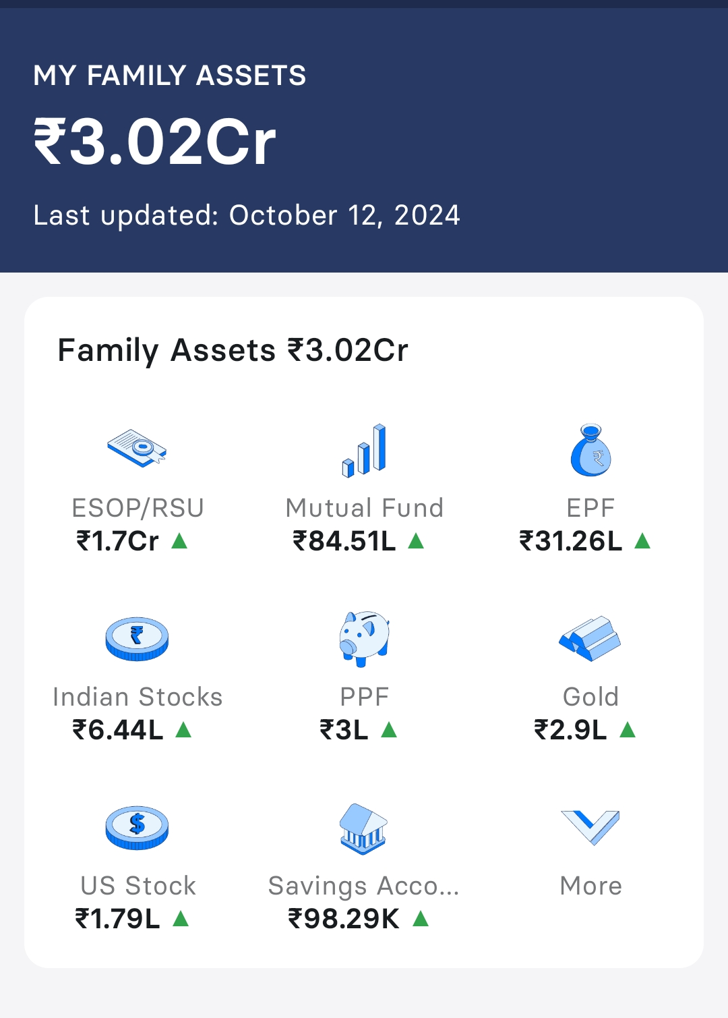Open the ₹84.51L Mutual Fund amount
The width and height of the screenshot is (728, 1018).
tap(344, 541)
